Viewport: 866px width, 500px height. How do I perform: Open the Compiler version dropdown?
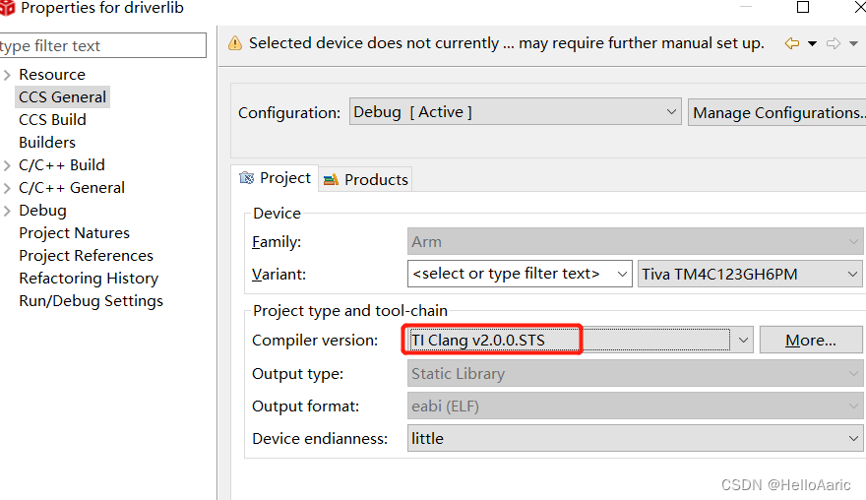pyautogui.click(x=743, y=341)
